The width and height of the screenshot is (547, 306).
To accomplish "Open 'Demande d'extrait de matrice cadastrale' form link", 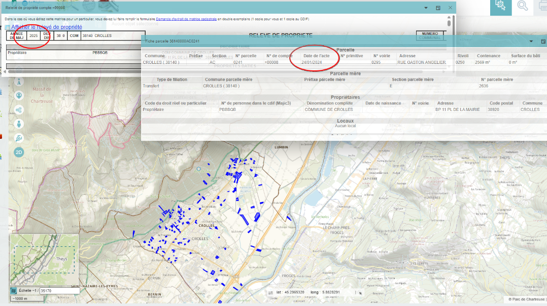I will (x=186, y=19).
